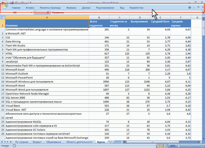Image resolution: width=205 pixels, height=148 pixels.
Task: Select cell with value 2994
Action: [99, 82]
